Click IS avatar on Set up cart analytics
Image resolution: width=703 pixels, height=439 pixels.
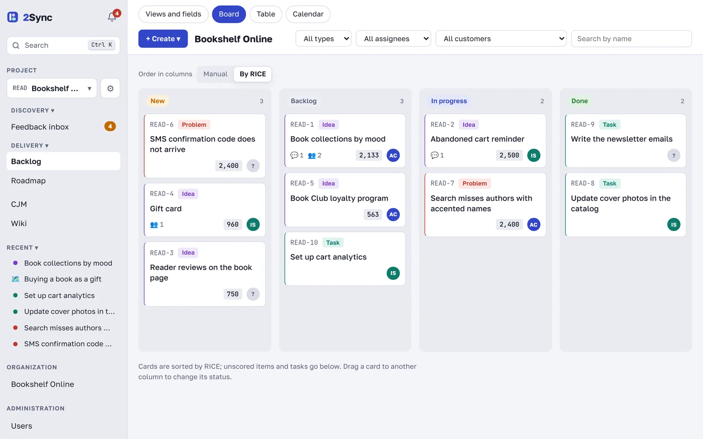coord(393,273)
